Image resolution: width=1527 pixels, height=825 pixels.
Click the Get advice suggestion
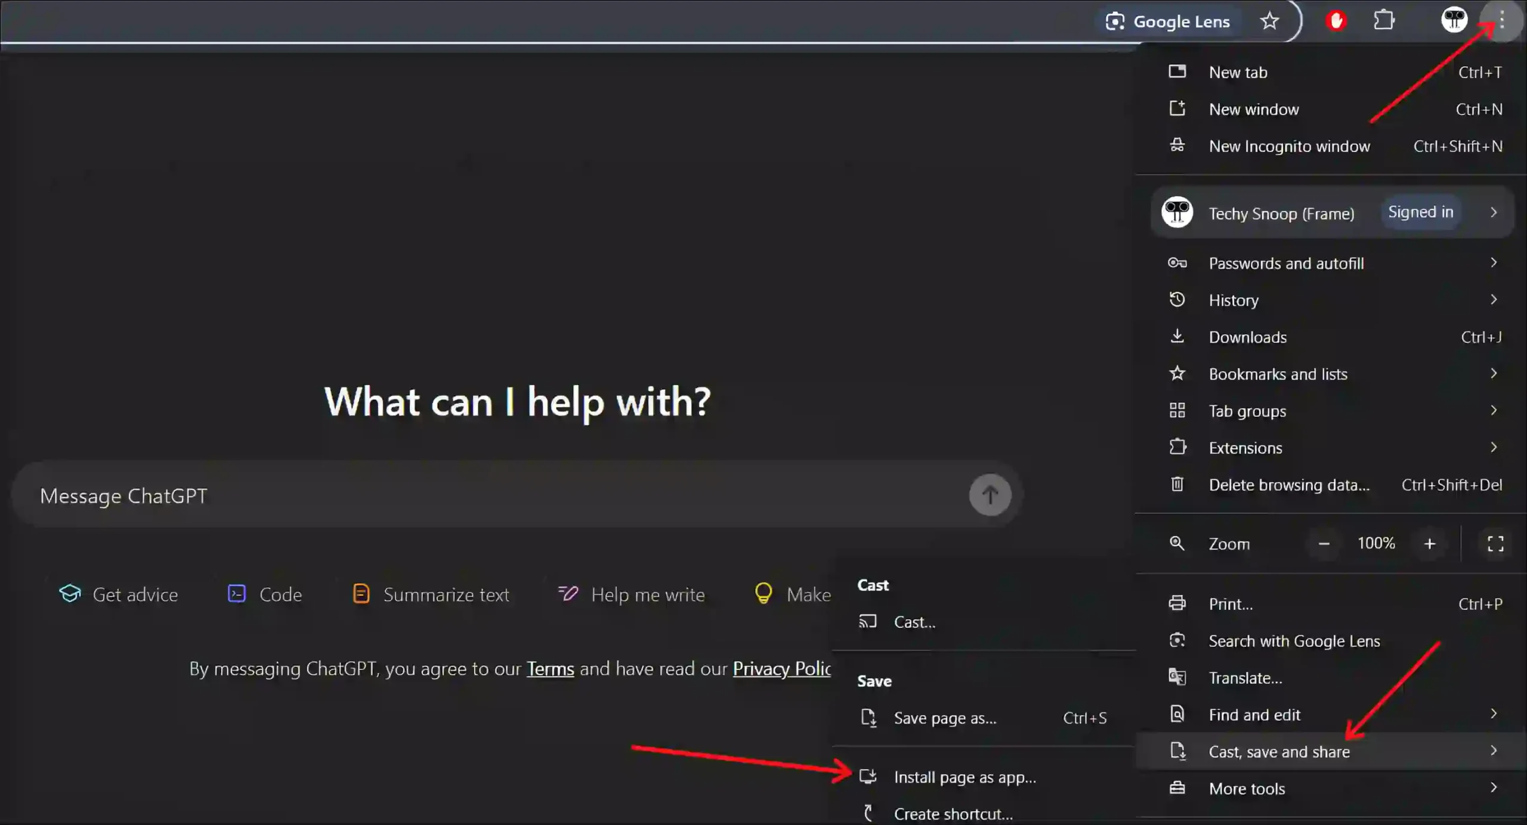point(119,594)
